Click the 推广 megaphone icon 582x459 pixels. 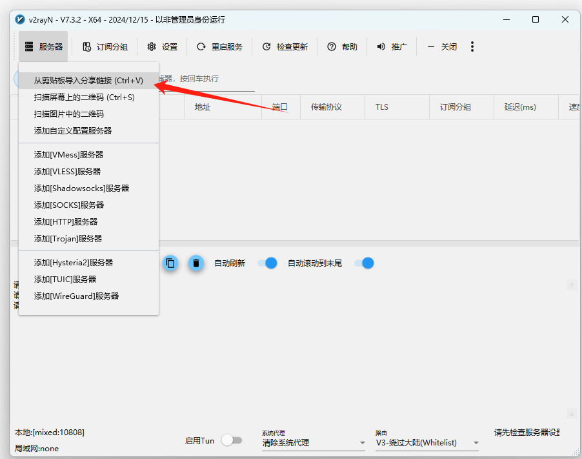coord(381,47)
